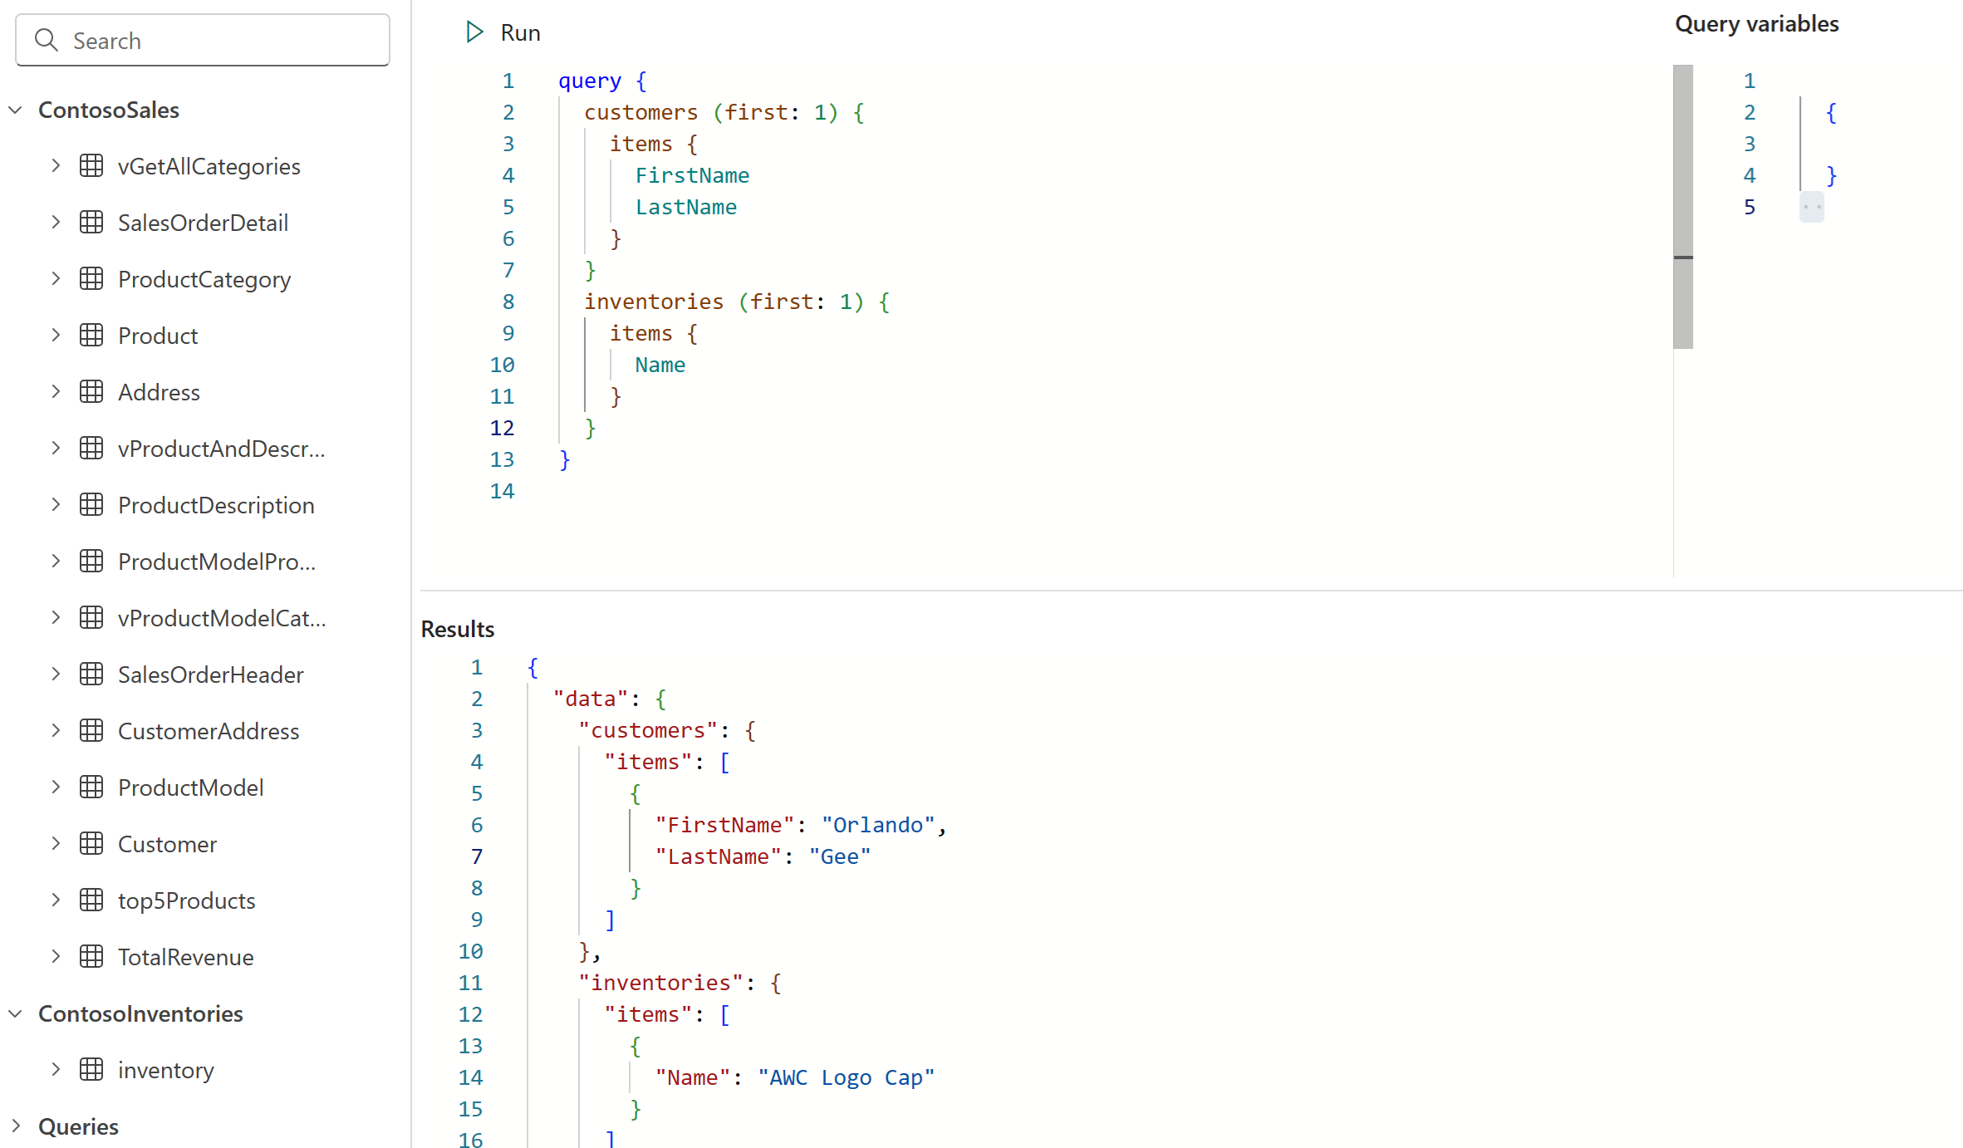Expand the Address table node
Viewport: 1963px width, 1148px height.
[56, 392]
